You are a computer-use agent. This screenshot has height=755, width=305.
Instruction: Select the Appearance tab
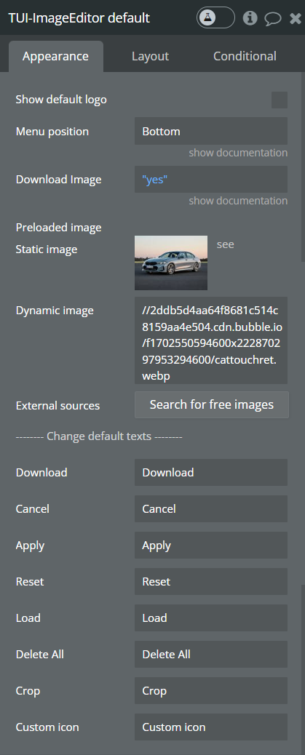coord(56,56)
